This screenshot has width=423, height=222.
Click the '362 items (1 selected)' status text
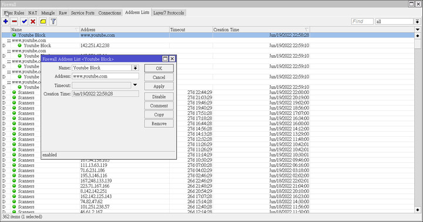tap(22, 217)
